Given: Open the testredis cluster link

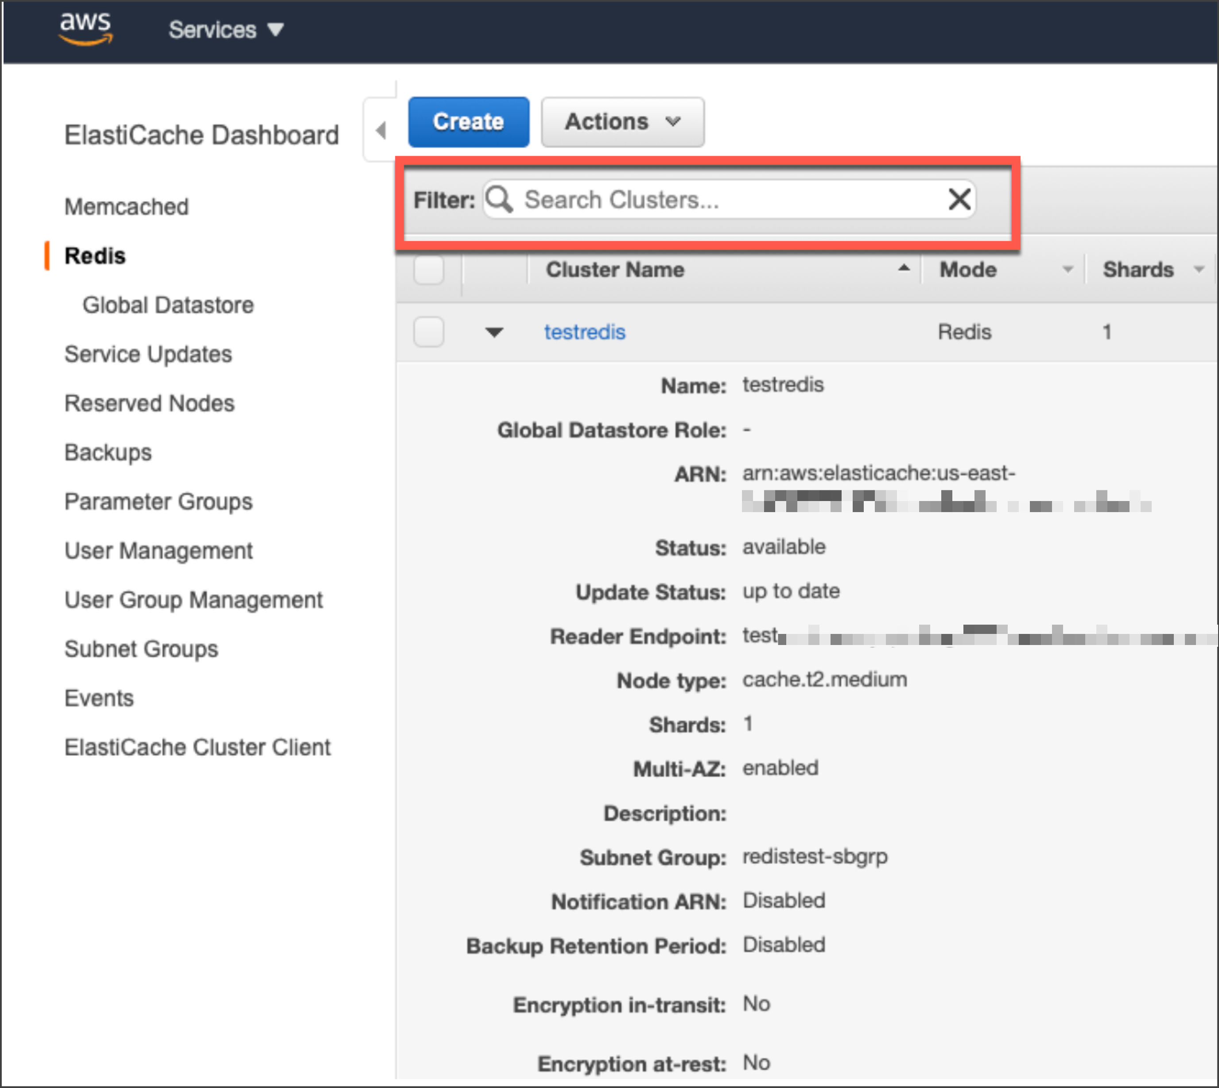Looking at the screenshot, I should tap(584, 332).
